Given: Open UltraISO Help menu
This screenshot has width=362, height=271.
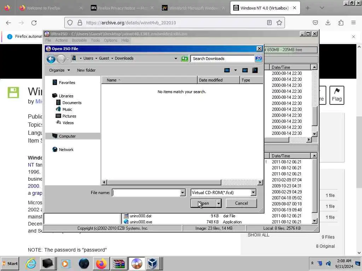Looking at the screenshot, I should click(125, 40).
